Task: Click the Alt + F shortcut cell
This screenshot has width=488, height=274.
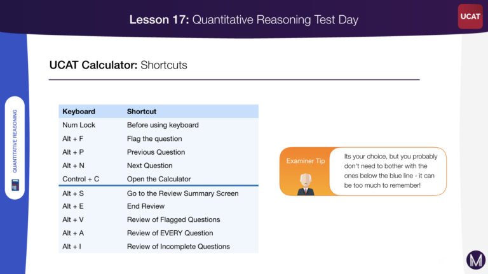Action: pos(73,138)
